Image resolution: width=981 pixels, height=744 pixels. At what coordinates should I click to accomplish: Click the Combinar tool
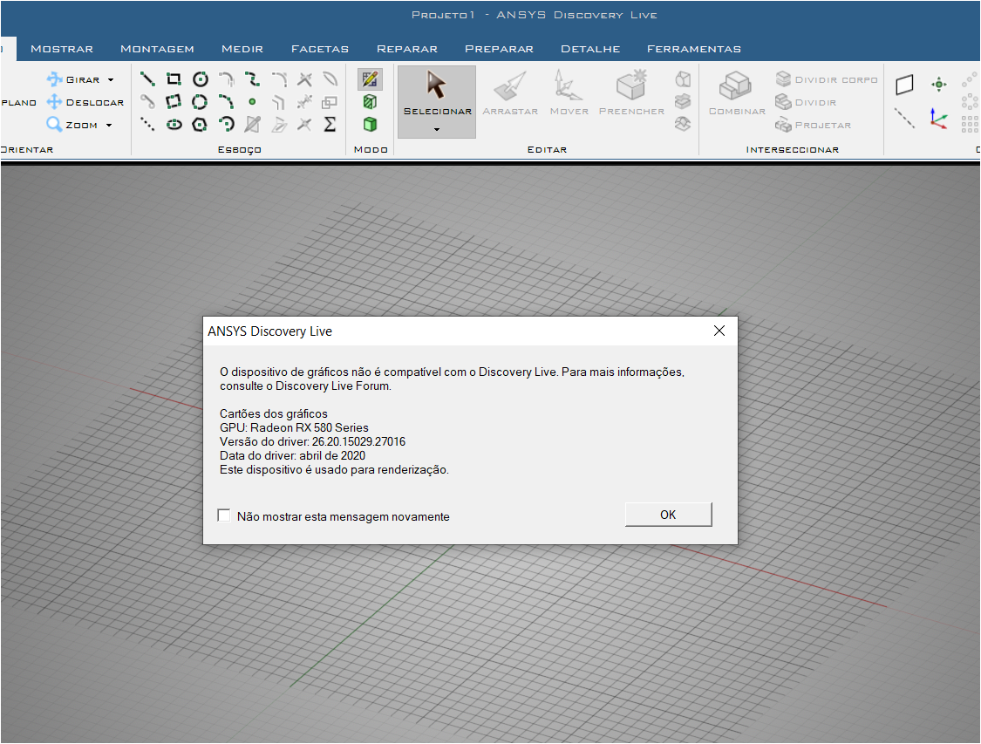pyautogui.click(x=736, y=94)
